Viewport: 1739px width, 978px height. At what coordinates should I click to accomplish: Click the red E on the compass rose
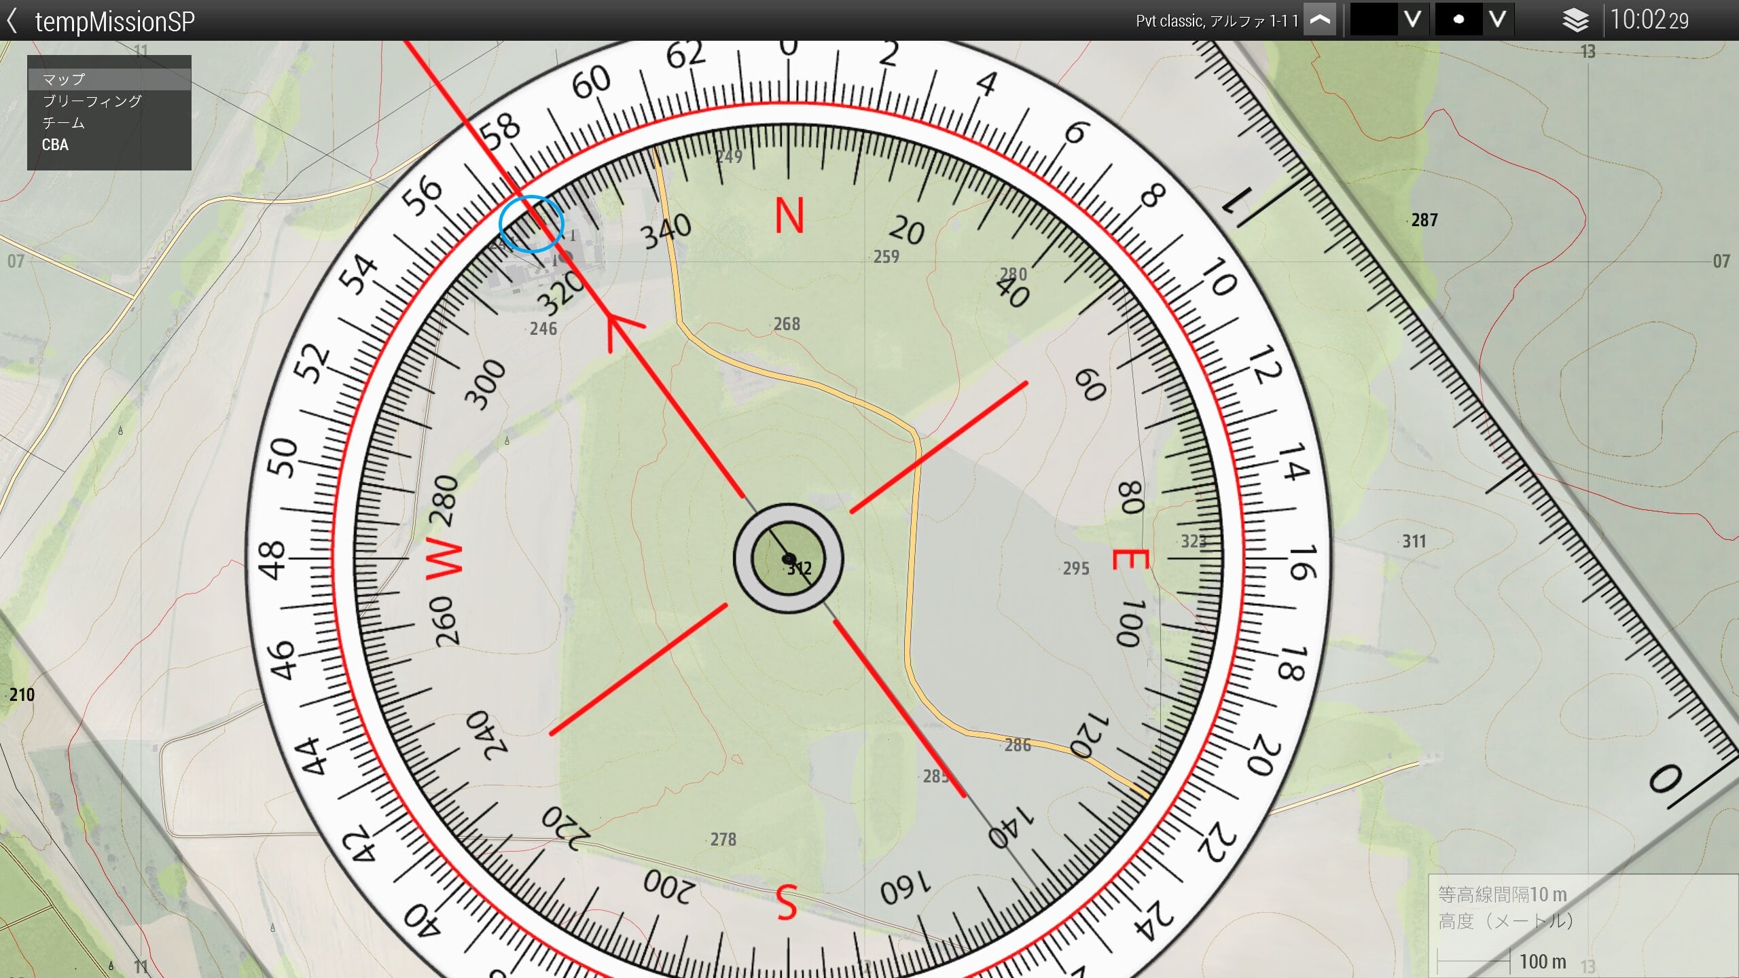coord(1130,560)
